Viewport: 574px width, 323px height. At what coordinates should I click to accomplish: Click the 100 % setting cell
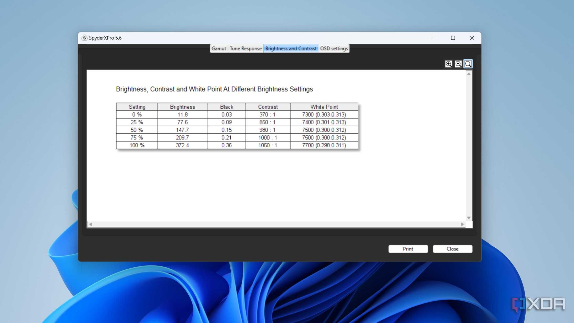pos(137,145)
